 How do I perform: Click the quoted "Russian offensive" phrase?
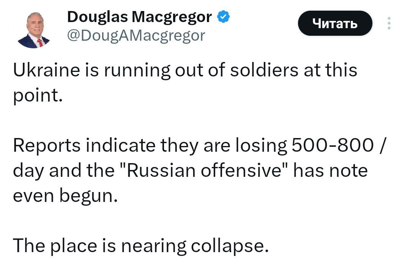(208, 171)
